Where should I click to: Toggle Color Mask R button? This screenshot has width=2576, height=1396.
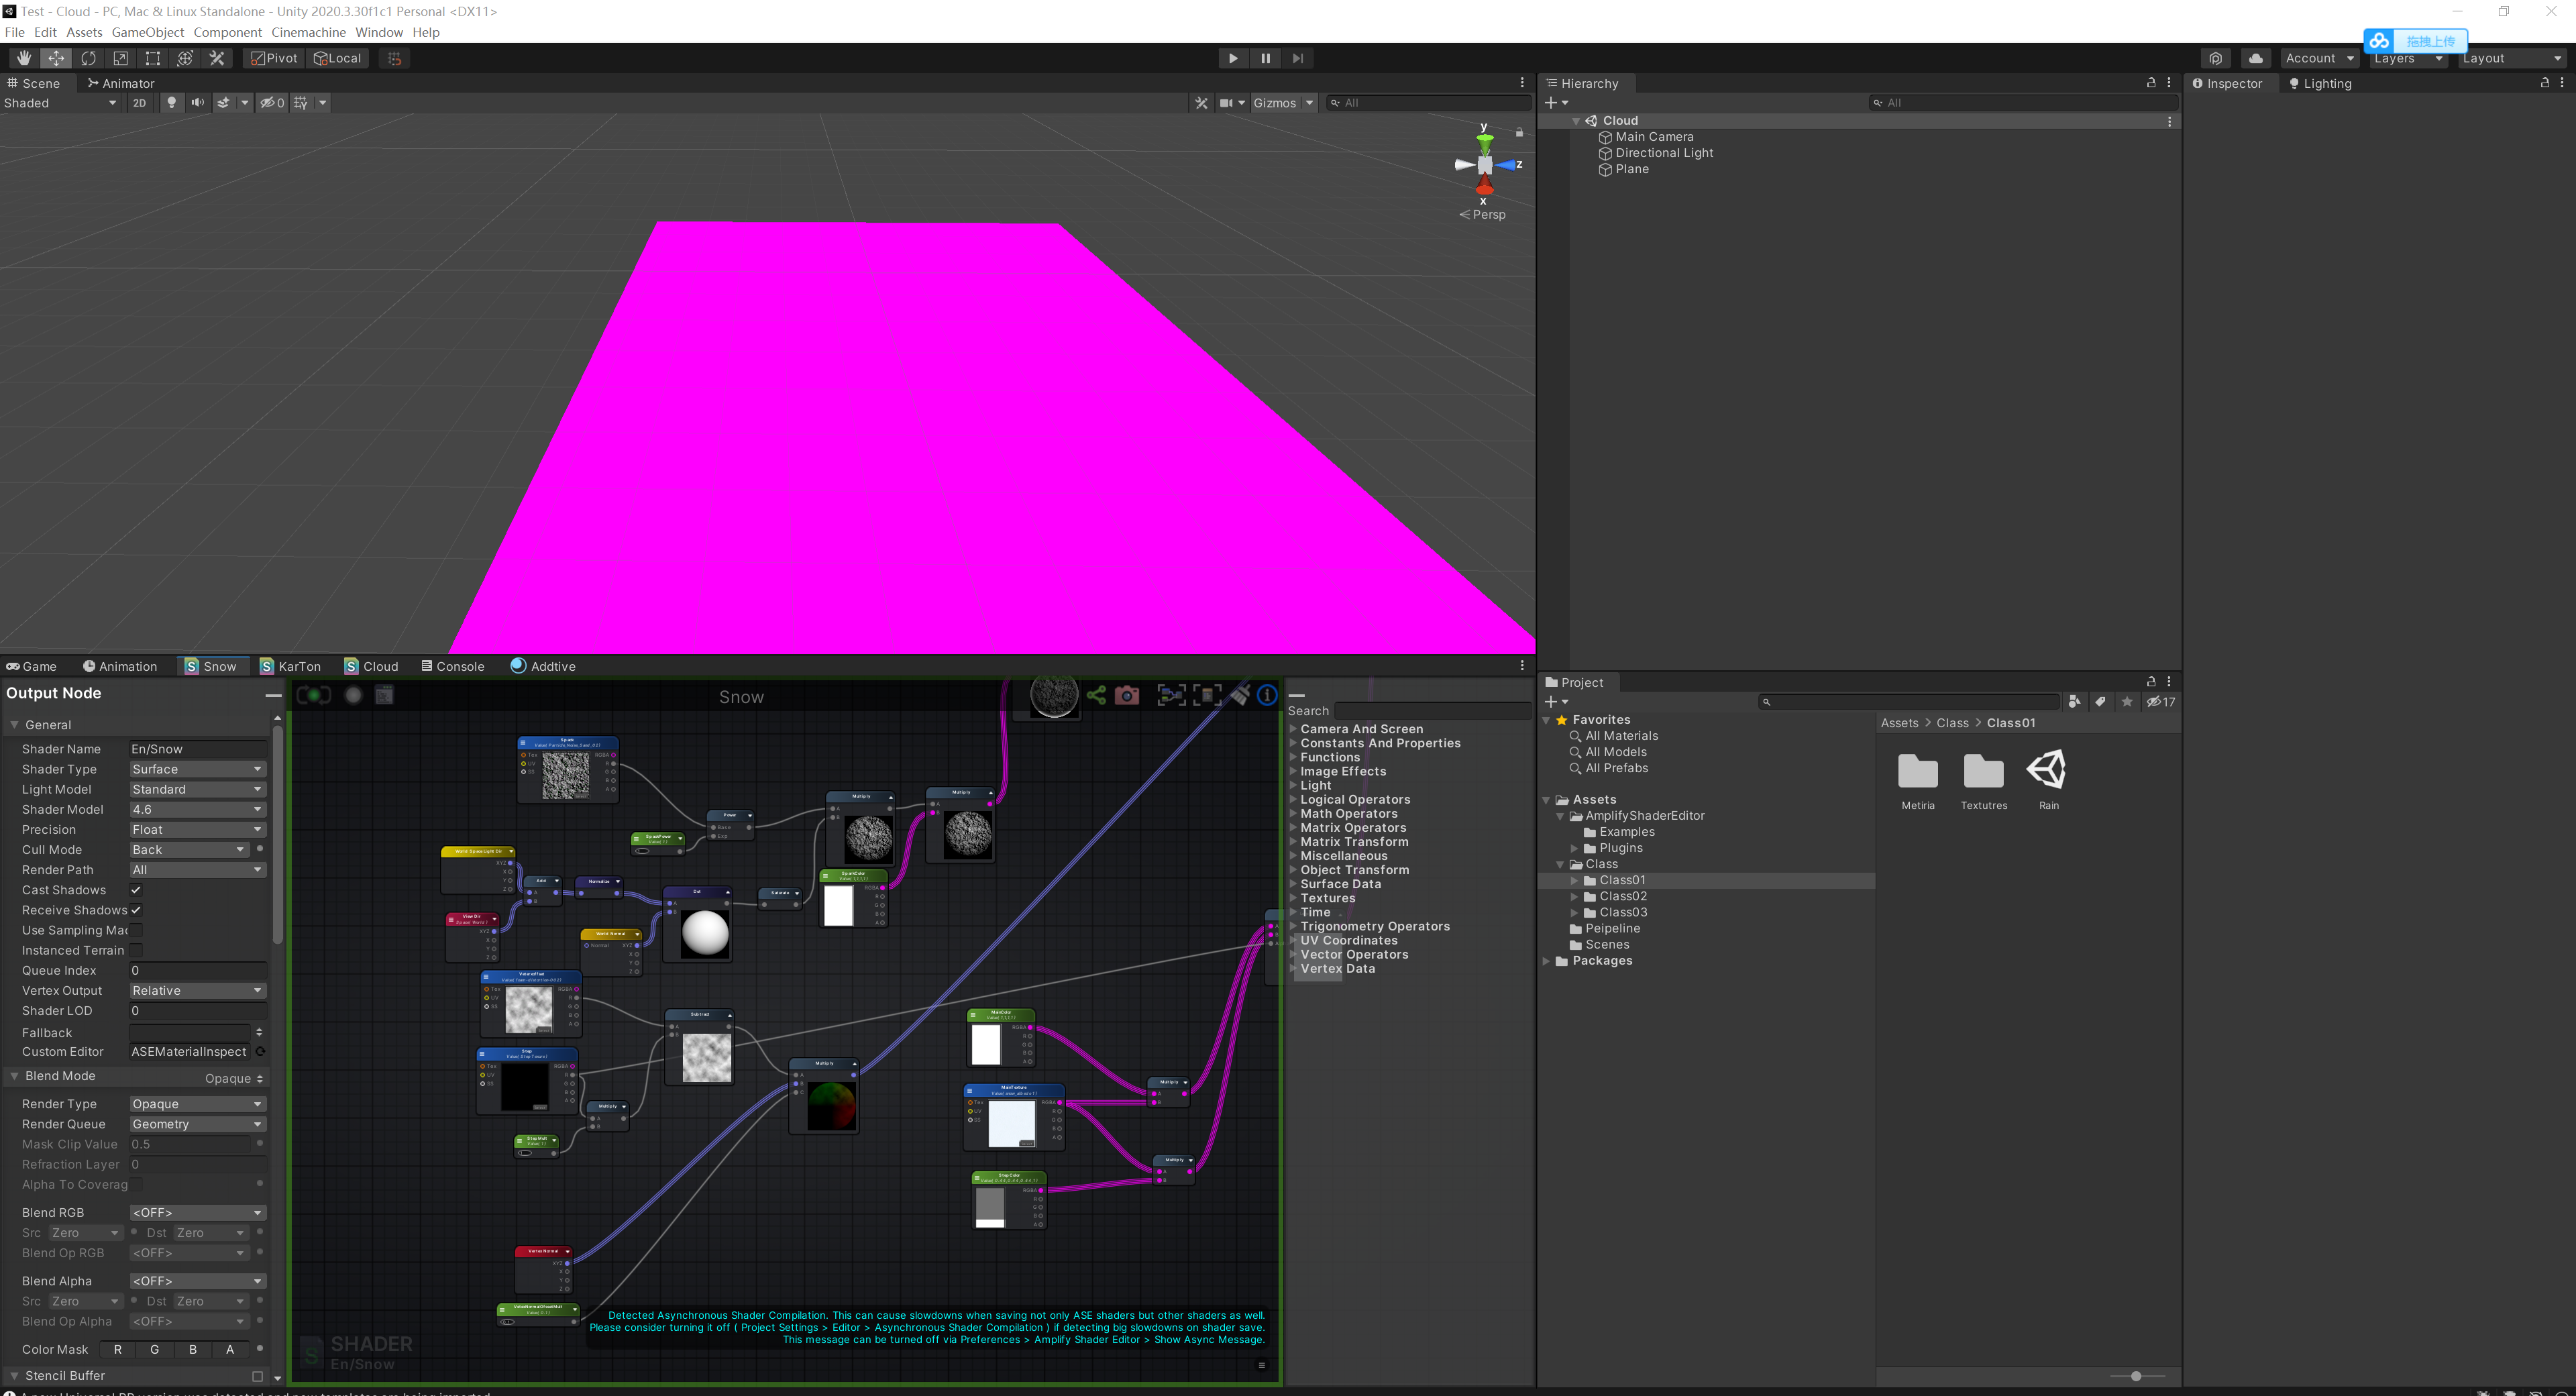pyautogui.click(x=118, y=1349)
